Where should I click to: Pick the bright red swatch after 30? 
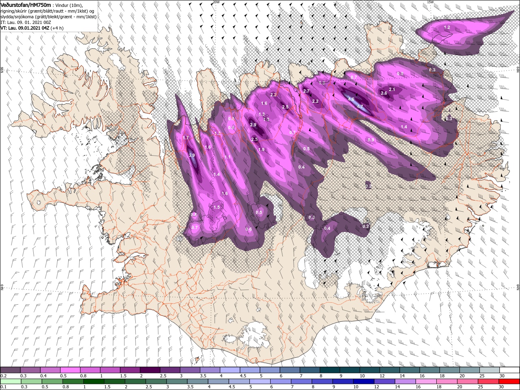point(510,381)
